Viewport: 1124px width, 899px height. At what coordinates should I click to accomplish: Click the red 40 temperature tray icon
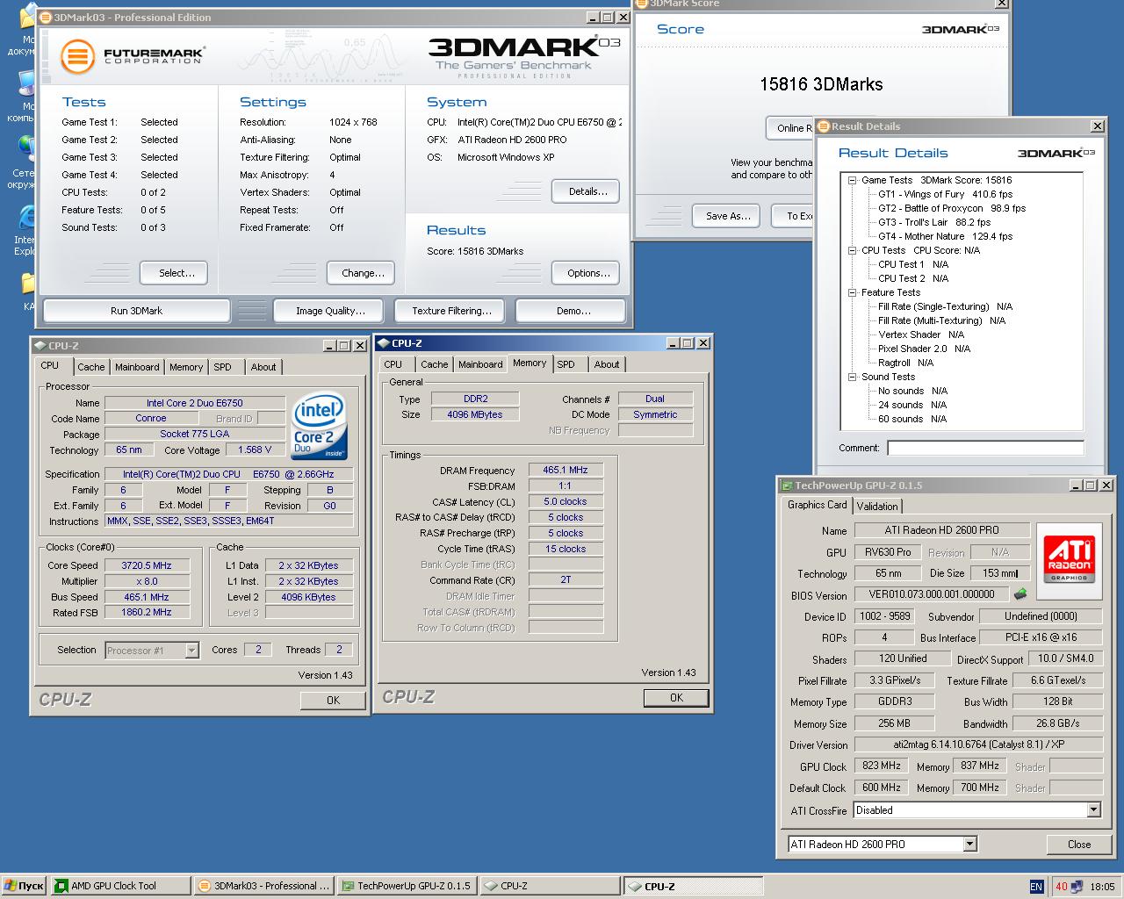click(1061, 887)
